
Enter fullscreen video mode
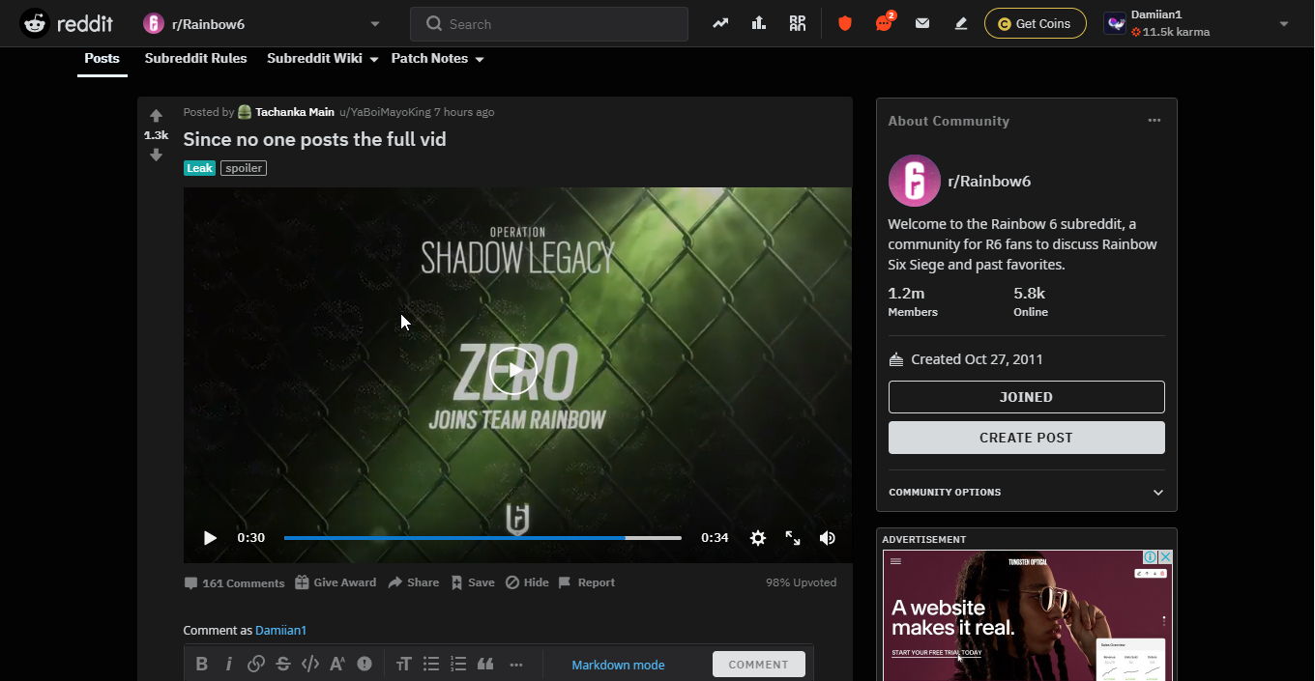click(x=793, y=538)
